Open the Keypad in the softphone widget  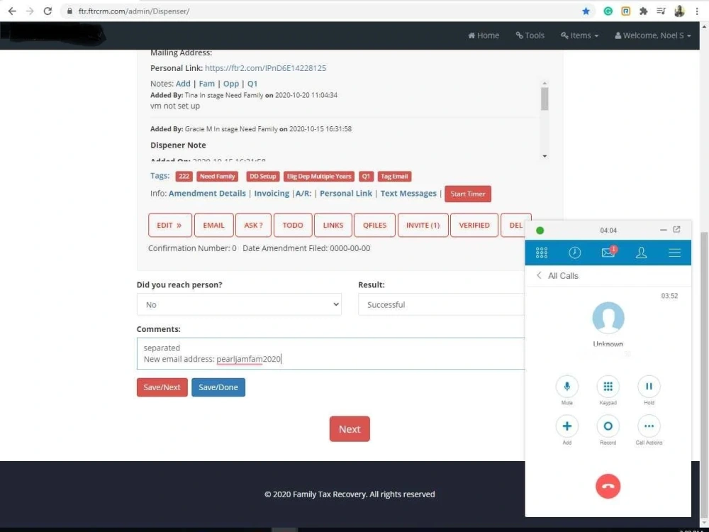point(608,387)
